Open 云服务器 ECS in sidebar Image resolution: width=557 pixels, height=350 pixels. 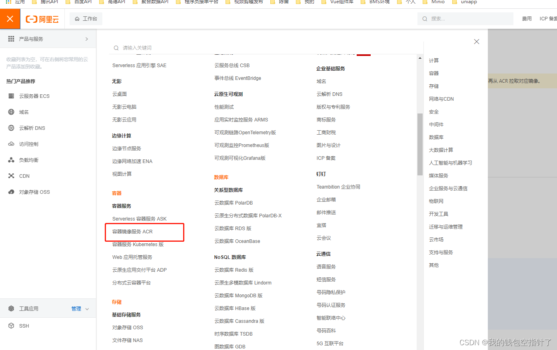34,96
